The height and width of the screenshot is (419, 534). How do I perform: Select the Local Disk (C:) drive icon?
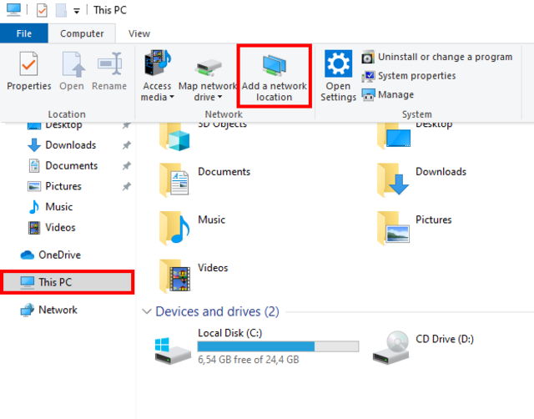[173, 351]
